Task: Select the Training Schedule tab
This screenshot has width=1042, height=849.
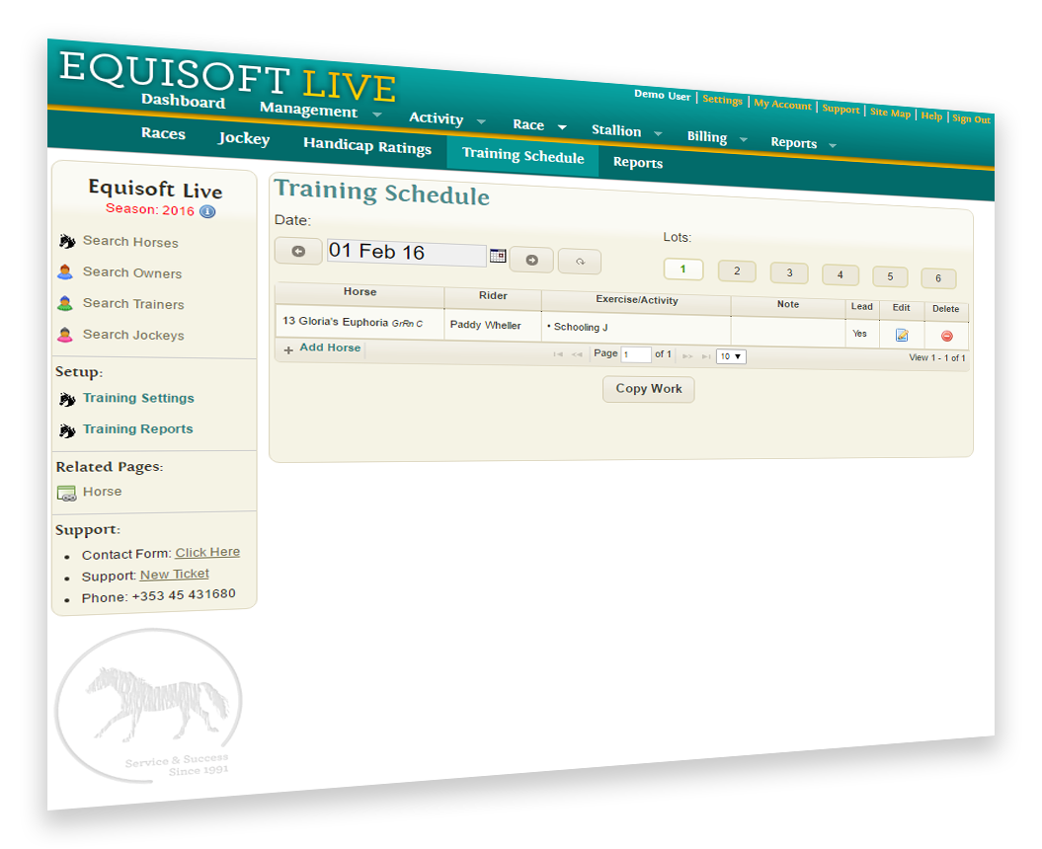Action: [x=523, y=156]
